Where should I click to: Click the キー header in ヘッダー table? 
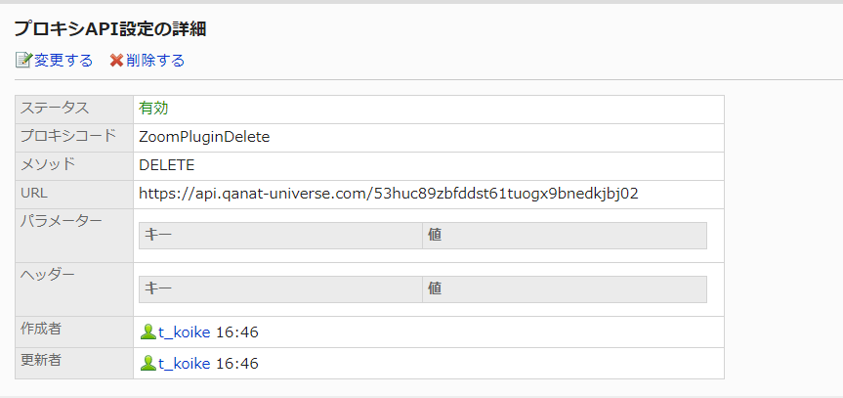[x=158, y=288]
